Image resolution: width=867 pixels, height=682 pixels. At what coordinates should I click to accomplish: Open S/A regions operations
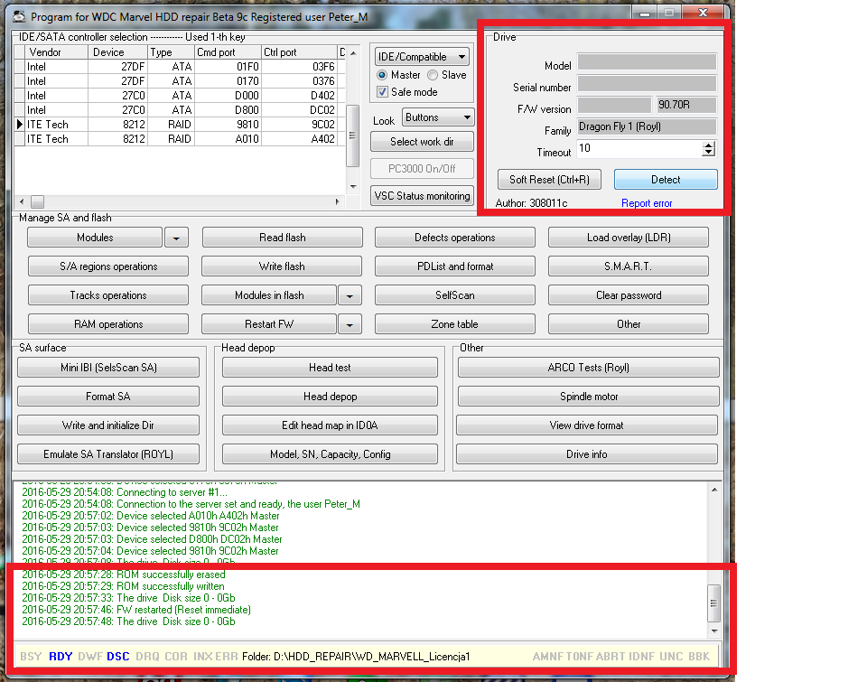pos(108,266)
